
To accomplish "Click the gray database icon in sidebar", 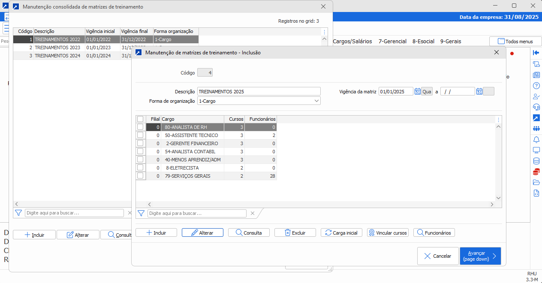I will pyautogui.click(x=536, y=161).
